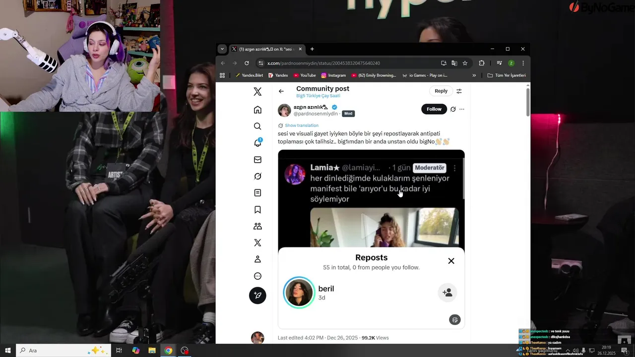Open Explore search in the X sidebar
This screenshot has height=357, width=635.
257,126
